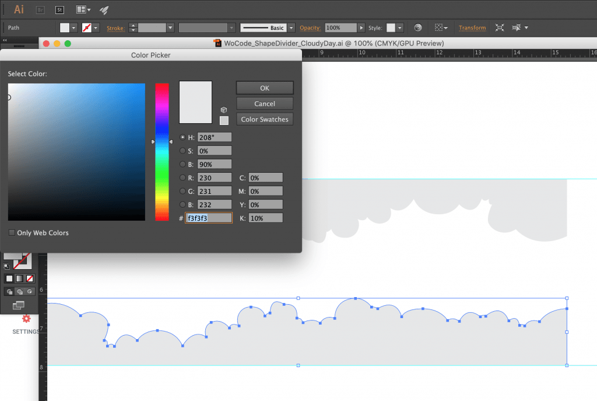
Task: Click the St stock icon in the toolbar
Action: (x=59, y=9)
